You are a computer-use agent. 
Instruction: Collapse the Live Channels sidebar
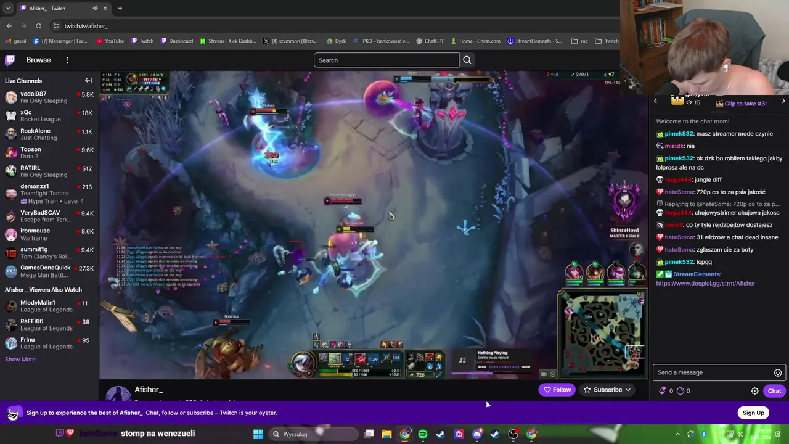coord(88,80)
